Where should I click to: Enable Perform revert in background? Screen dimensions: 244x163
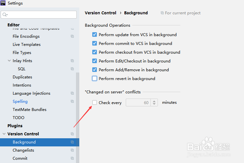click(x=95, y=78)
